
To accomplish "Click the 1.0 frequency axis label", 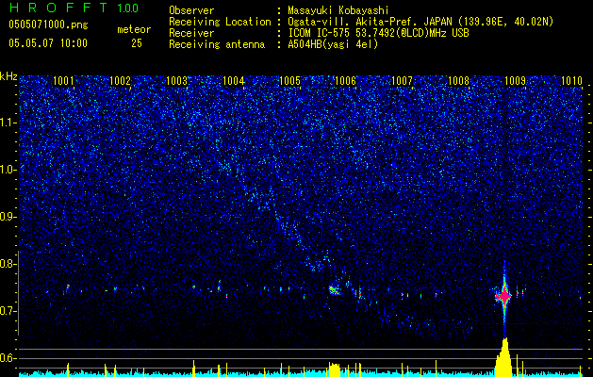I will [8, 170].
